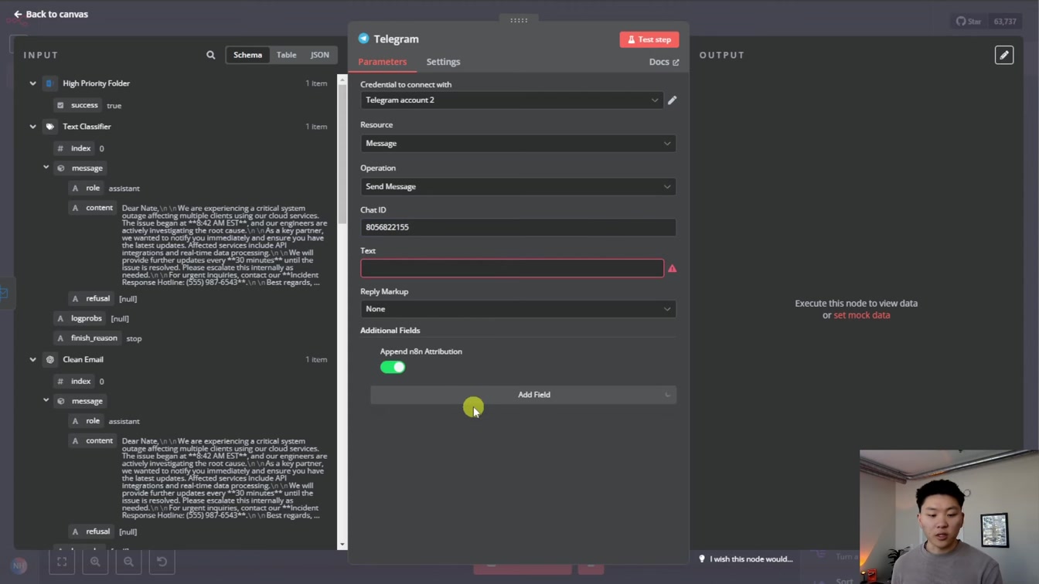Click input panel scrollbar up arrow

pyautogui.click(x=342, y=79)
